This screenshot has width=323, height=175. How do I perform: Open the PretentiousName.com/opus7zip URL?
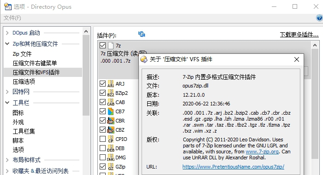point(233,167)
